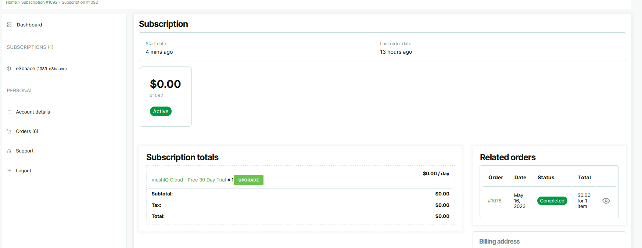Select Logout in sidebar

tap(24, 170)
